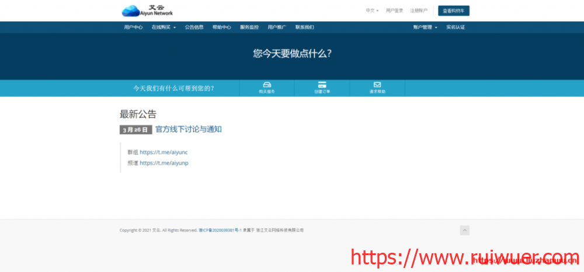Open 用户中心 in navigation bar
The width and height of the screenshot is (584, 272).
pos(133,27)
